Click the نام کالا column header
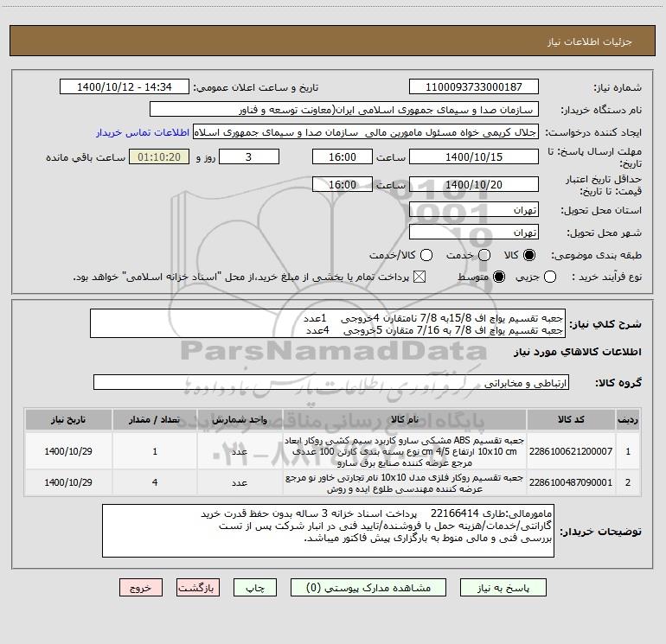 coord(405,420)
